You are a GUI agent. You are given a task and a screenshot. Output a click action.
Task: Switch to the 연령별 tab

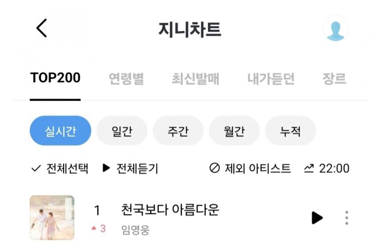pos(126,79)
